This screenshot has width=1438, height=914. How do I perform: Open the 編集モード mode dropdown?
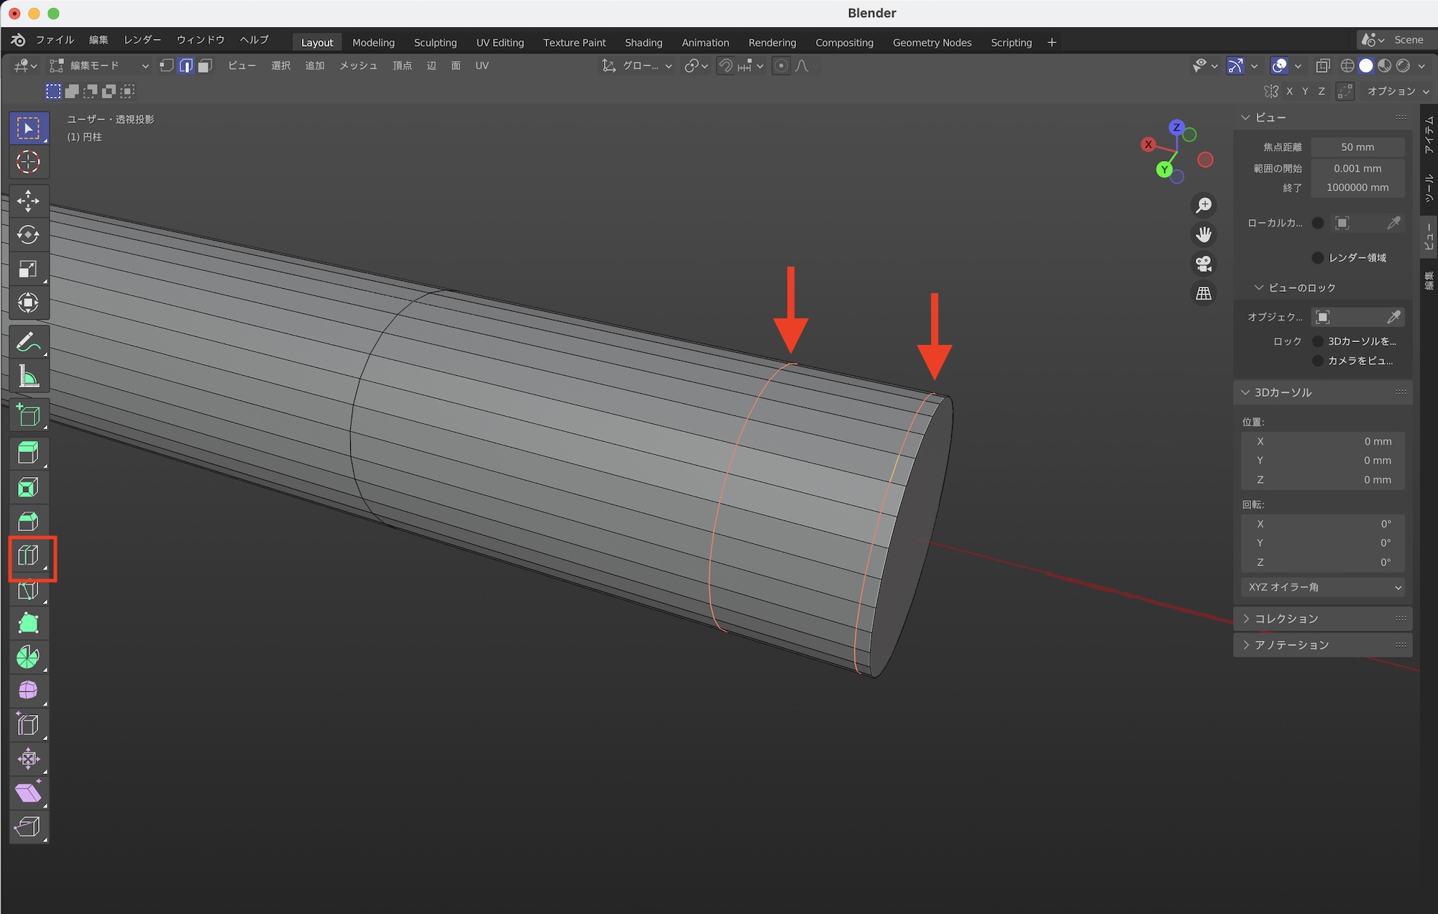(x=99, y=66)
